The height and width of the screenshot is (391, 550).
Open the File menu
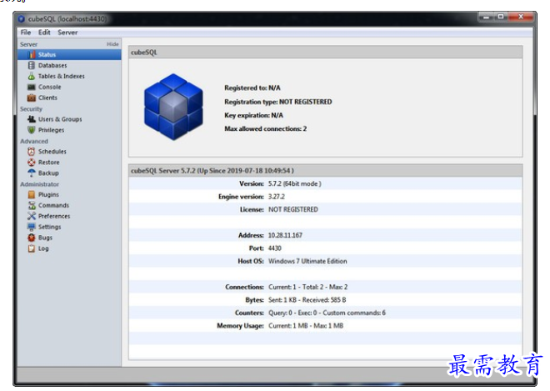point(26,33)
